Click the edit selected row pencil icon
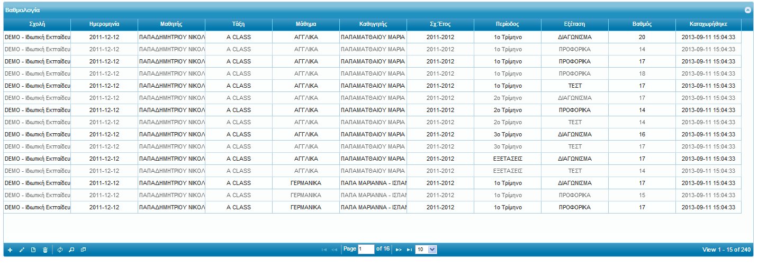The image size is (758, 268). coord(22,249)
